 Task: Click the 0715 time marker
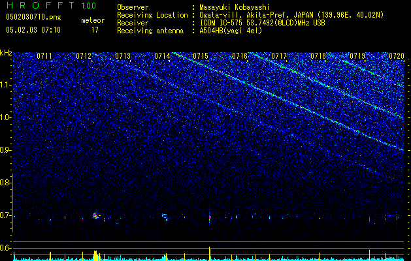coord(201,56)
